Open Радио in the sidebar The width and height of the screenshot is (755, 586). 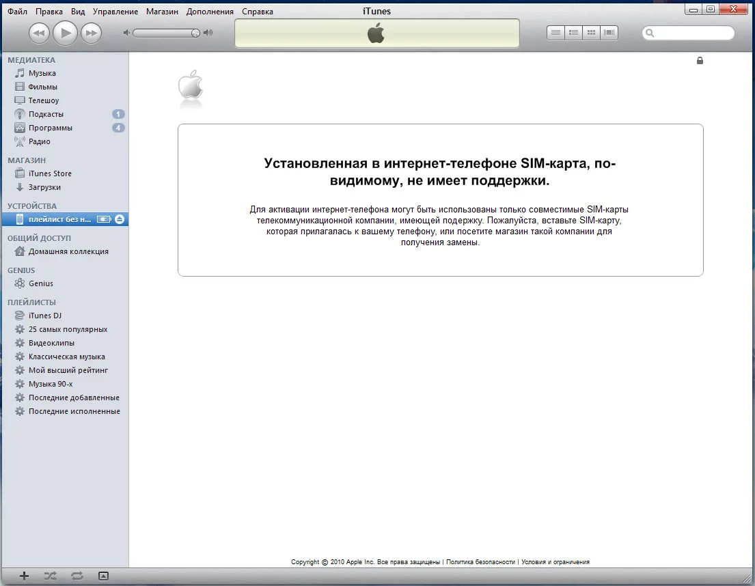(x=65, y=141)
